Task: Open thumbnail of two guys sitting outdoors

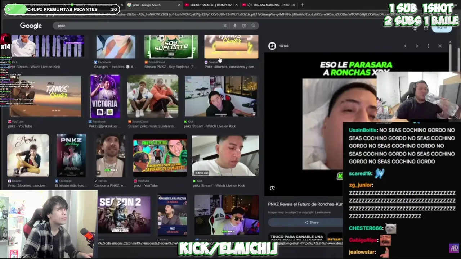Action: pyautogui.click(x=153, y=96)
